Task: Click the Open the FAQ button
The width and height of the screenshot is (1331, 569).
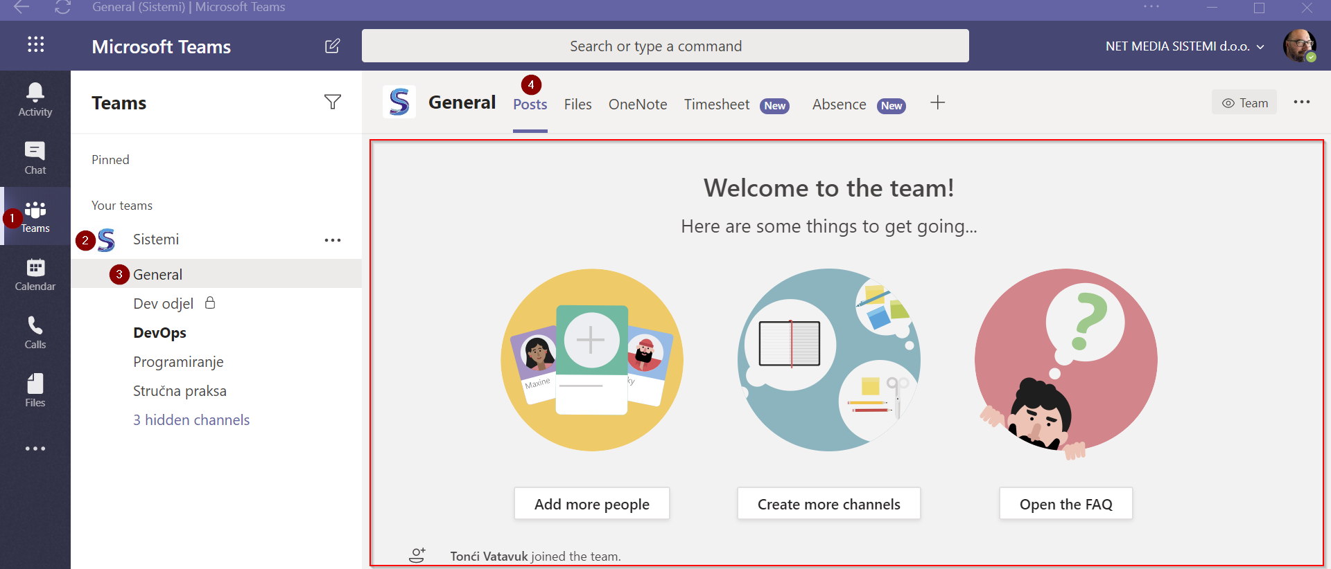Action: point(1066,504)
